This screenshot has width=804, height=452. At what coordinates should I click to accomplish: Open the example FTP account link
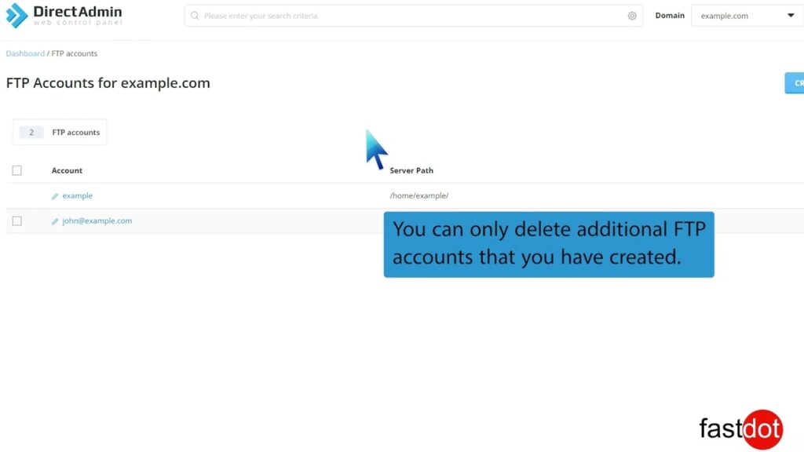coord(78,195)
